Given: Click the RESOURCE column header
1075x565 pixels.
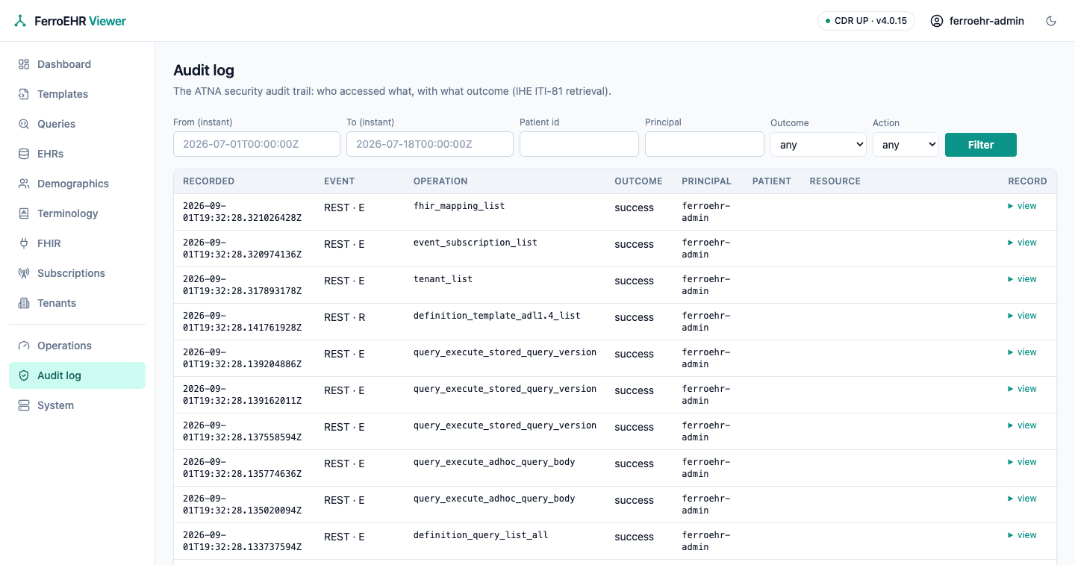Looking at the screenshot, I should (835, 181).
